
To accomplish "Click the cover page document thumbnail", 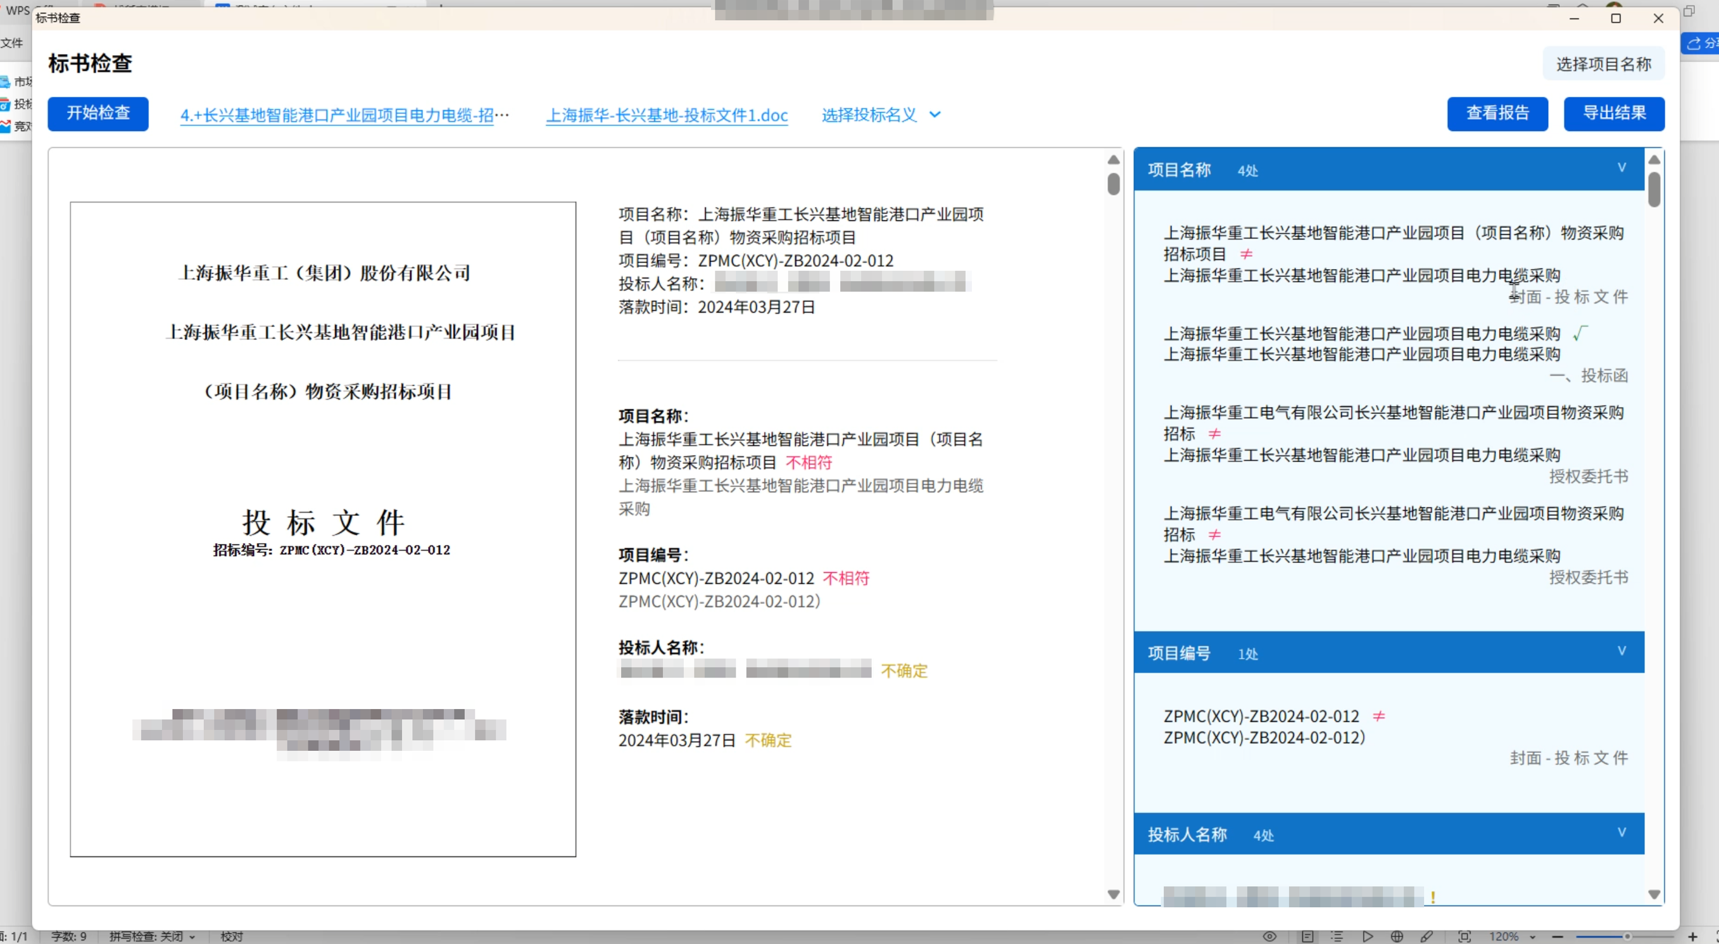I will click(x=323, y=529).
